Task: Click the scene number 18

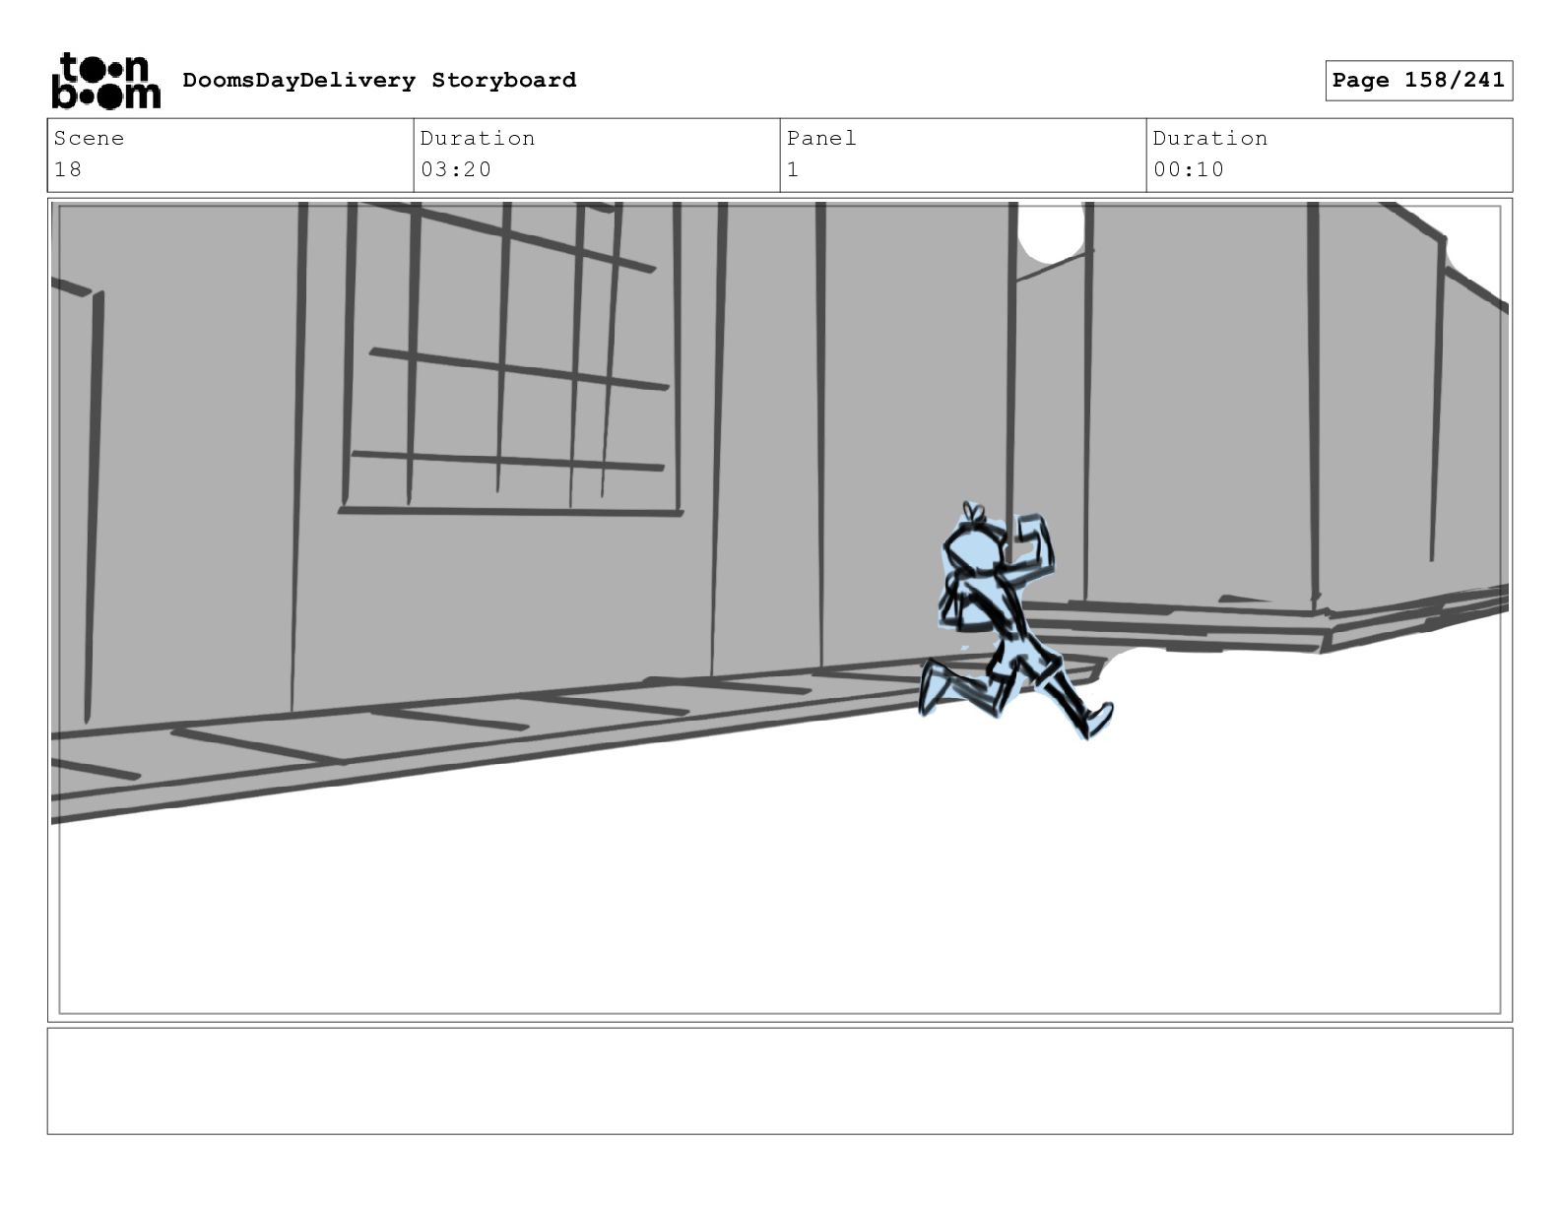Action: coord(68,169)
